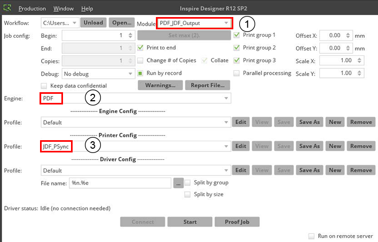Check Run on remote server

click(x=312, y=236)
